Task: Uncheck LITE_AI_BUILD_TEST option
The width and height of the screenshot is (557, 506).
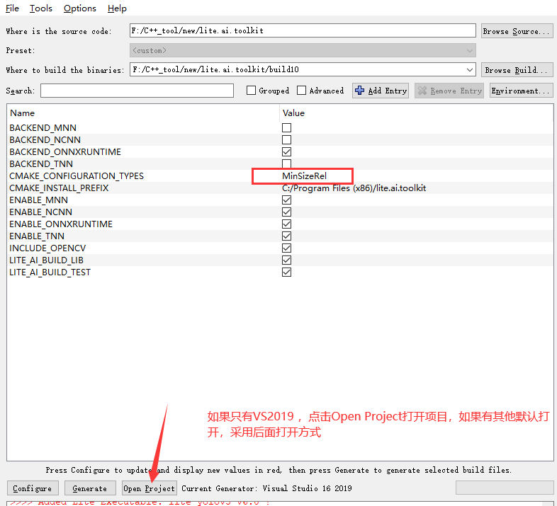Action: pyautogui.click(x=287, y=272)
